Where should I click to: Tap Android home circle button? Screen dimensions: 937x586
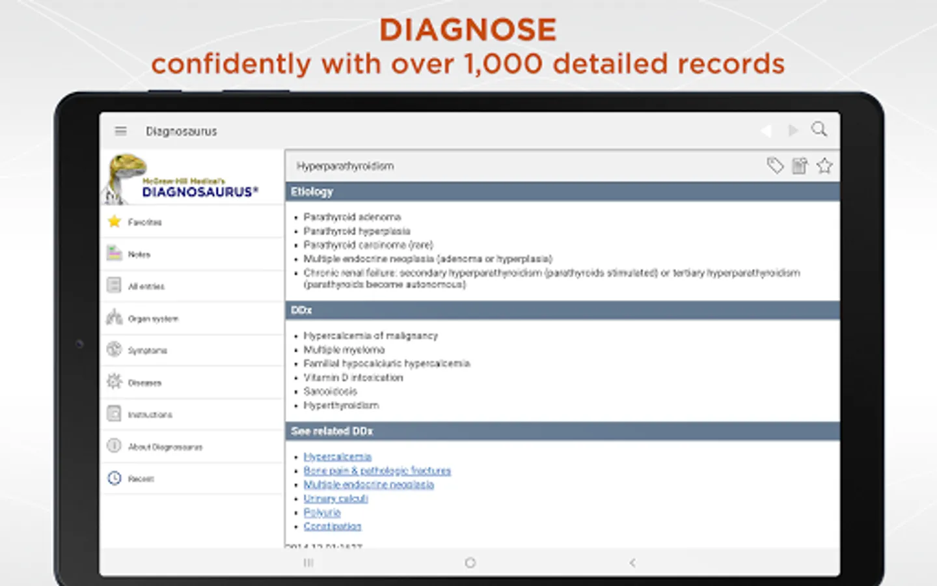[x=470, y=563]
